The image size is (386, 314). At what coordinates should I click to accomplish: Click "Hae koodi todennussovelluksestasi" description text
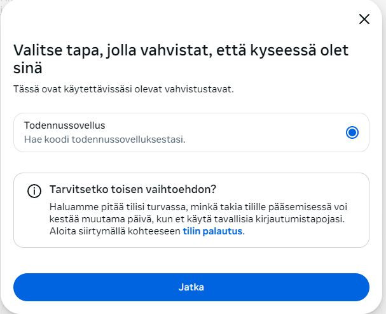[104, 139]
